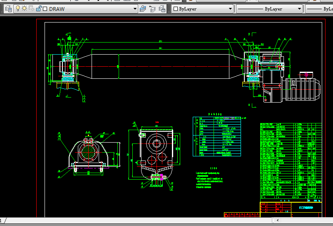Click the viewport freeze icon in layer dropdown
The image size is (333, 226).
tap(31, 8)
